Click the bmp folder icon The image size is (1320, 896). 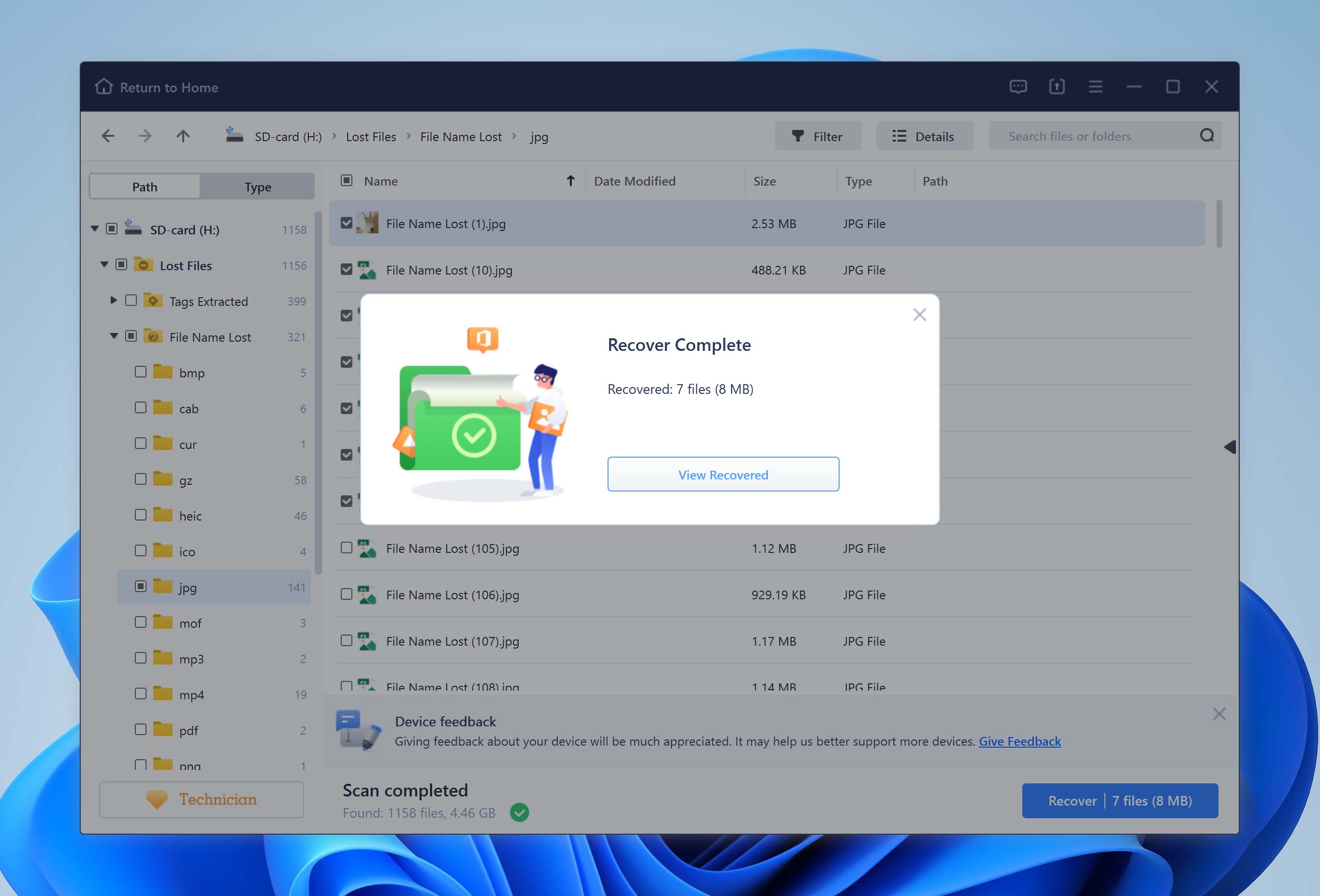coord(163,372)
